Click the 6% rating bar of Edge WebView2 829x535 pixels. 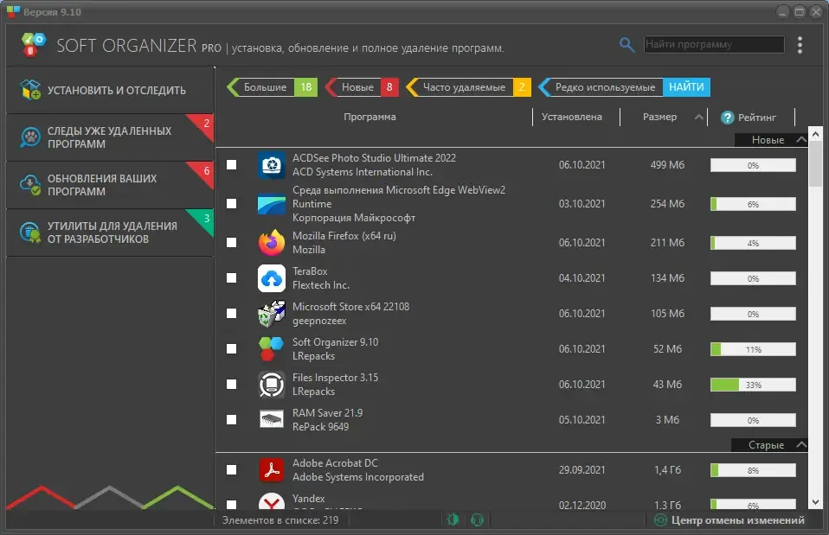click(x=753, y=204)
